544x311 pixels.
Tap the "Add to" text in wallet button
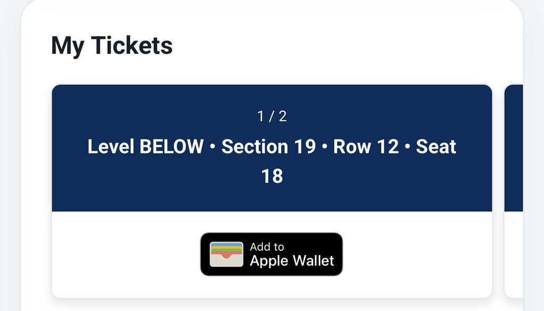pos(267,247)
